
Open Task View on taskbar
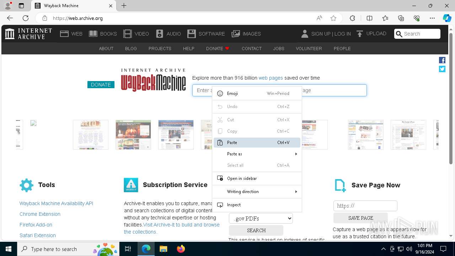pyautogui.click(x=128, y=249)
